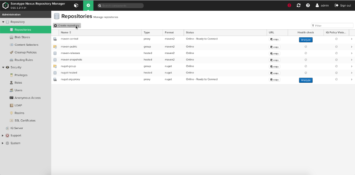The image size is (355, 175).
Task: Click the Blob Stores sidebar icon
Action: [x=11, y=37]
